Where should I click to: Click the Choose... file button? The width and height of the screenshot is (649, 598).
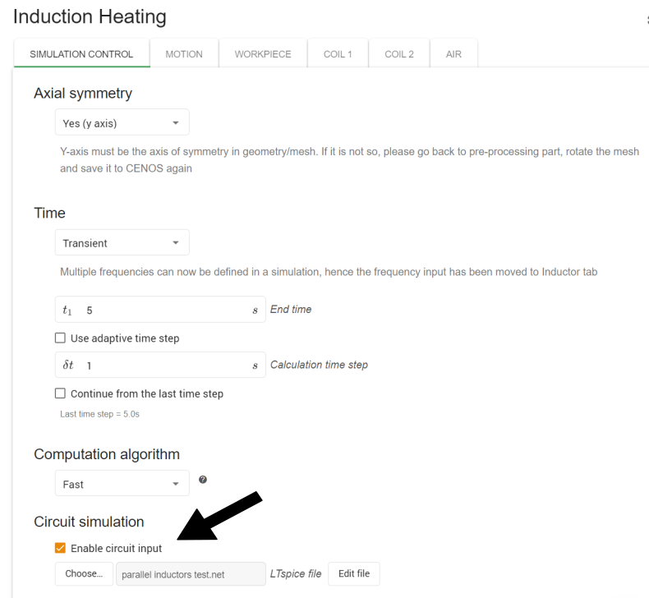84,573
